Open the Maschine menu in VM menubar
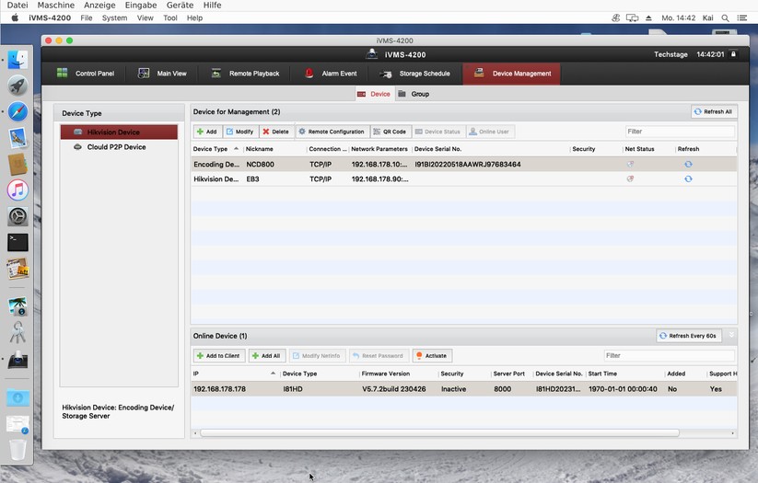 (x=56, y=5)
